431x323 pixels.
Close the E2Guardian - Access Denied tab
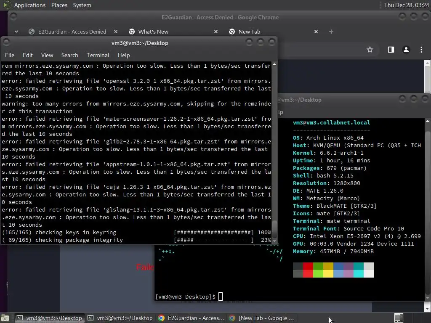tap(116, 32)
